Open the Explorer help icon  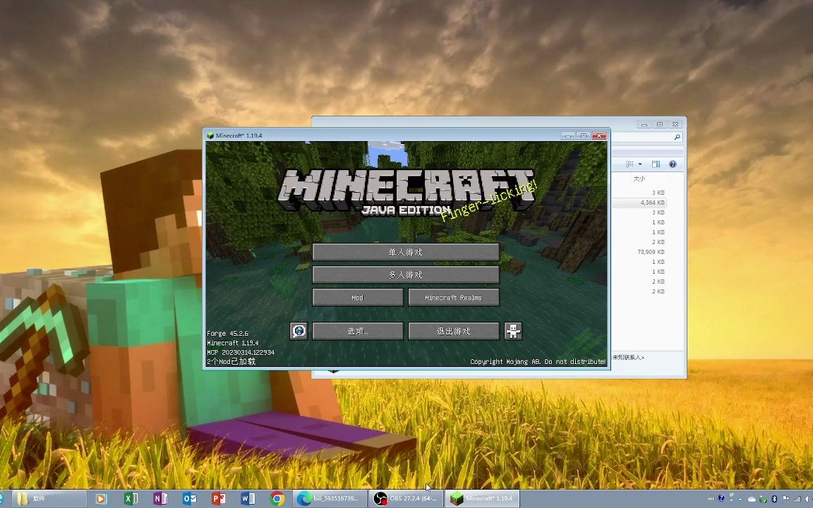pos(673,164)
